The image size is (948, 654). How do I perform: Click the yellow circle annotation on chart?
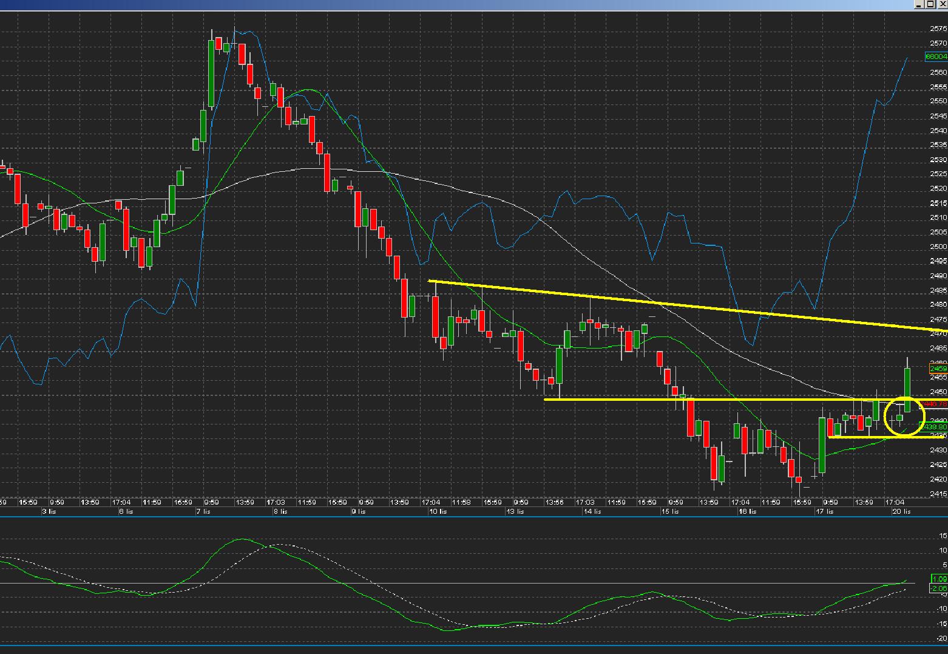887,416
